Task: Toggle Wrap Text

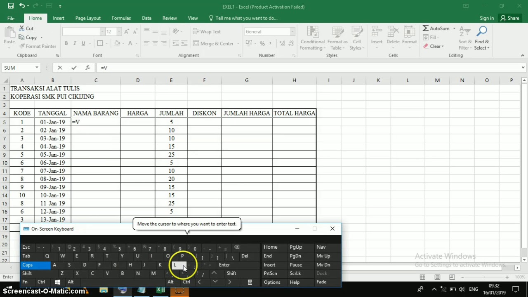Action: (207, 32)
